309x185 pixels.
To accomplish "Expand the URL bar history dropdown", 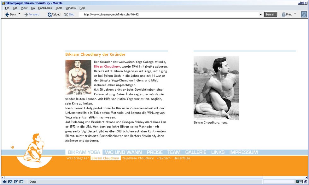I will coord(260,15).
